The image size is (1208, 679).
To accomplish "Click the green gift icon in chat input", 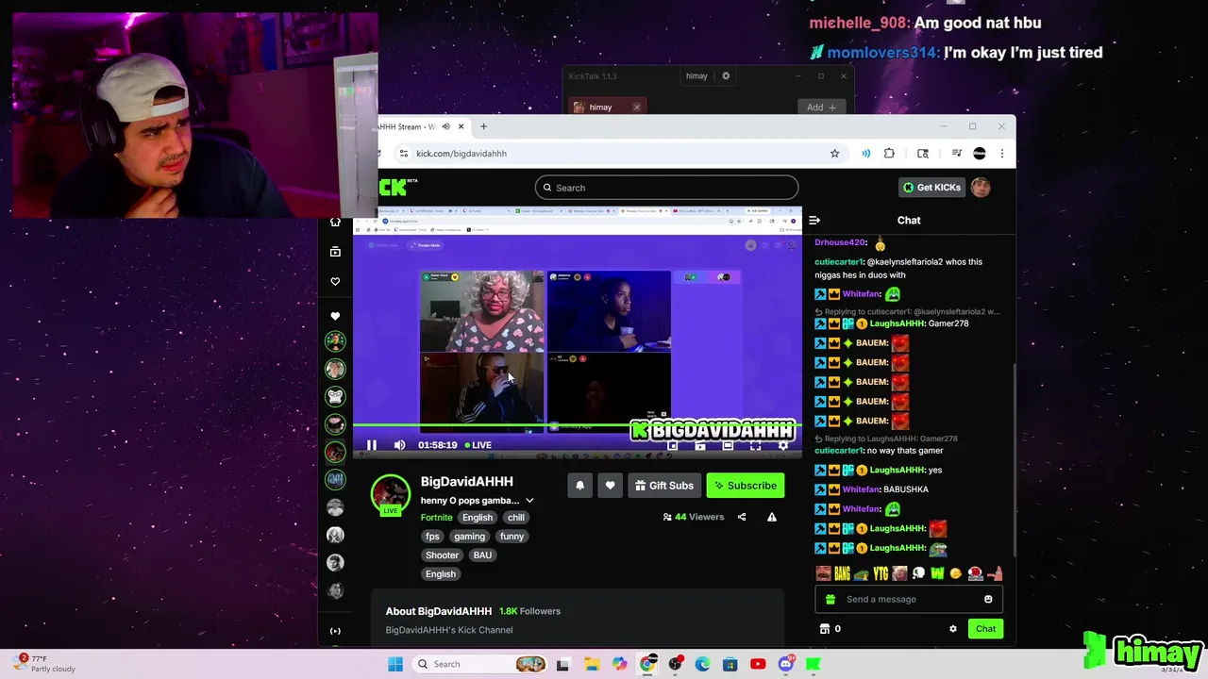I will 830,599.
